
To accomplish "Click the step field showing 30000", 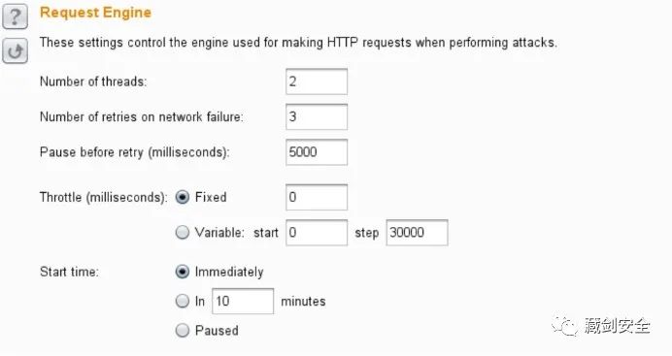I will (x=417, y=233).
